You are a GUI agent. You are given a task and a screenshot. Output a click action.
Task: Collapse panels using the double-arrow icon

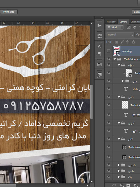(x=102, y=18)
